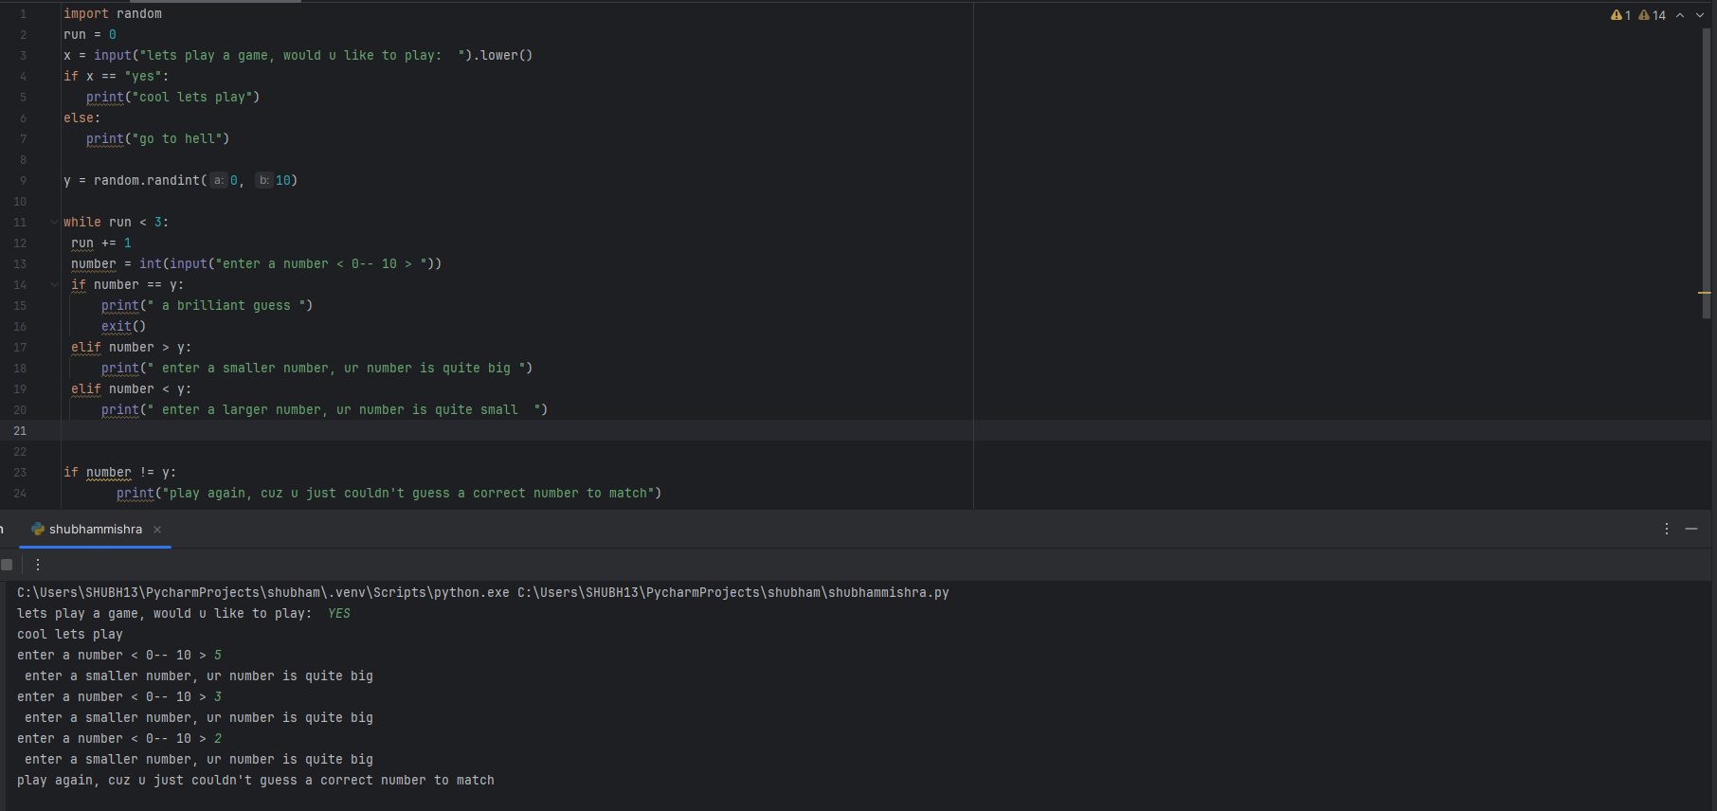This screenshot has height=811, width=1717.
Task: Click 'cool lets play' console output line
Action: tap(70, 635)
